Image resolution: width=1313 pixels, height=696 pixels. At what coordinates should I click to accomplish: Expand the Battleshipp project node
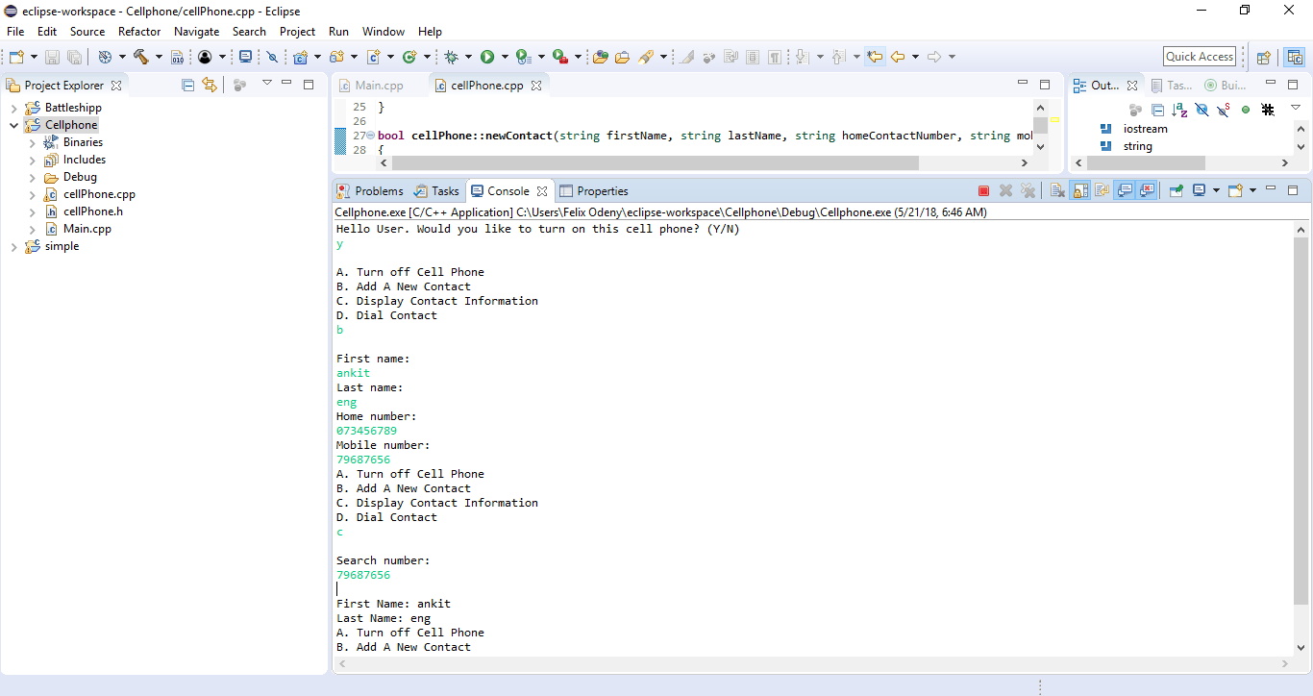(13, 108)
